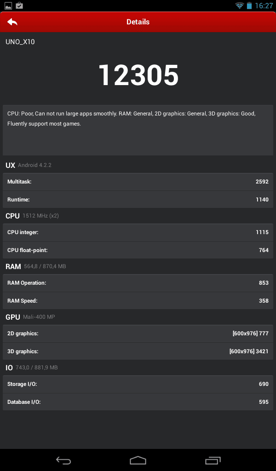Tap the Android back navigation button

[x=63, y=460]
